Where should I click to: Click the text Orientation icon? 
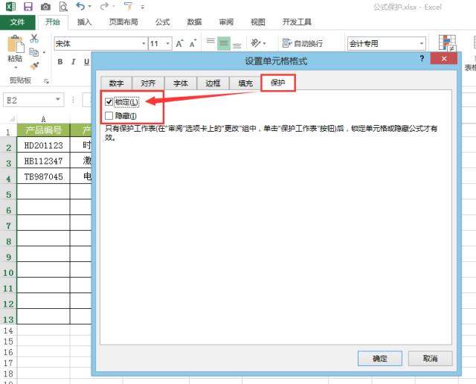256,43
